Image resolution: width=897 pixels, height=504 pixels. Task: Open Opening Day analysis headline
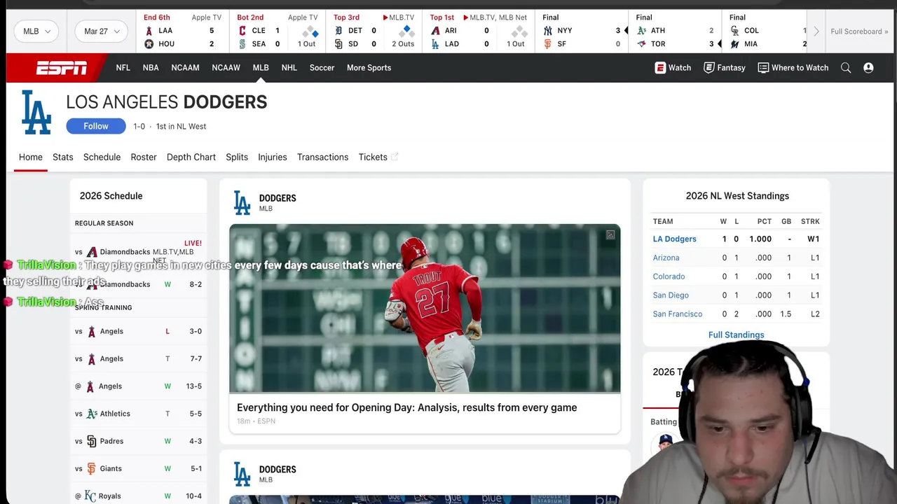coord(407,407)
